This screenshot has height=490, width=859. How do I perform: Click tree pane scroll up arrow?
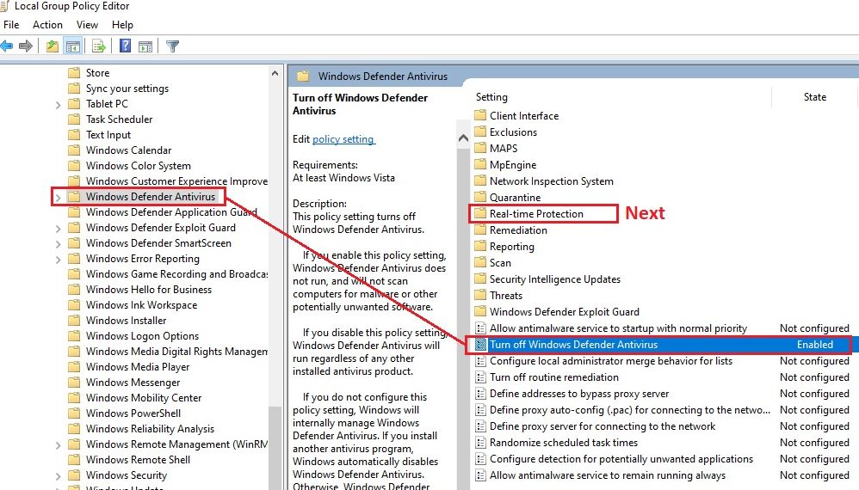coord(275,73)
